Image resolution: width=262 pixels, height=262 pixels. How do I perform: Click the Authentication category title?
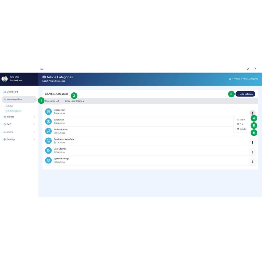60,129
